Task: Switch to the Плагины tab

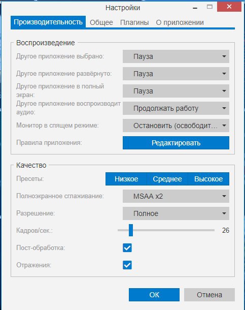Action: pos(134,22)
